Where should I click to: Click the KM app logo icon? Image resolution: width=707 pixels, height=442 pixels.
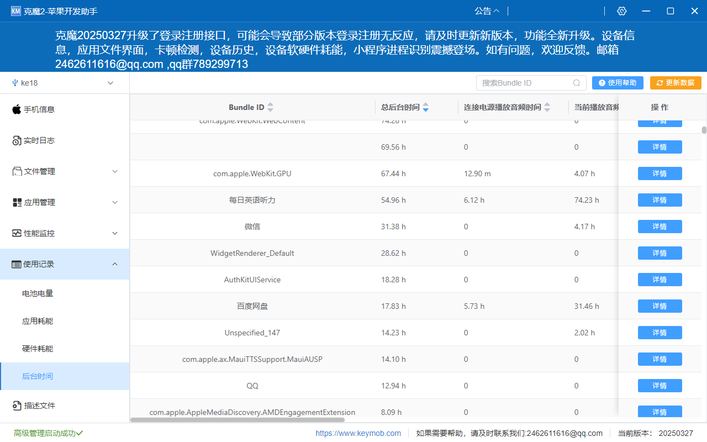click(16, 11)
